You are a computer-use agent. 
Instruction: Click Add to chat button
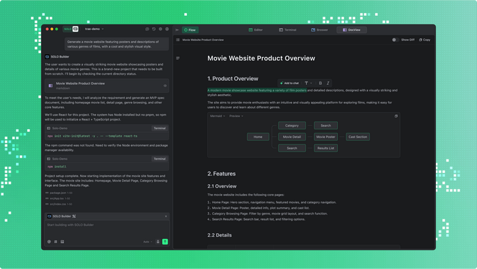[289, 83]
